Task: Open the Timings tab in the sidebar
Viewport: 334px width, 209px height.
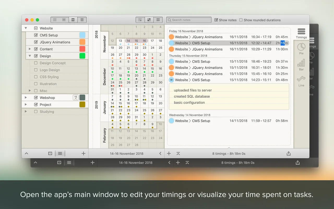Action: pos(301,33)
